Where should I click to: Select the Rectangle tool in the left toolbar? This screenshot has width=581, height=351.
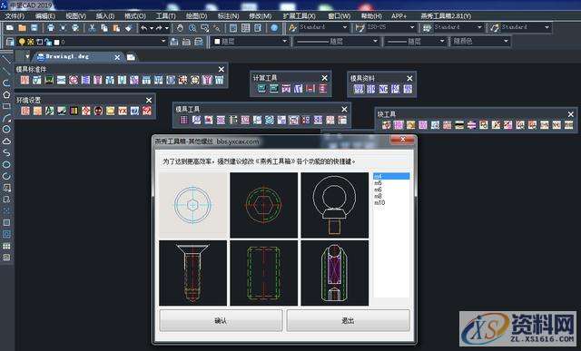click(x=6, y=106)
